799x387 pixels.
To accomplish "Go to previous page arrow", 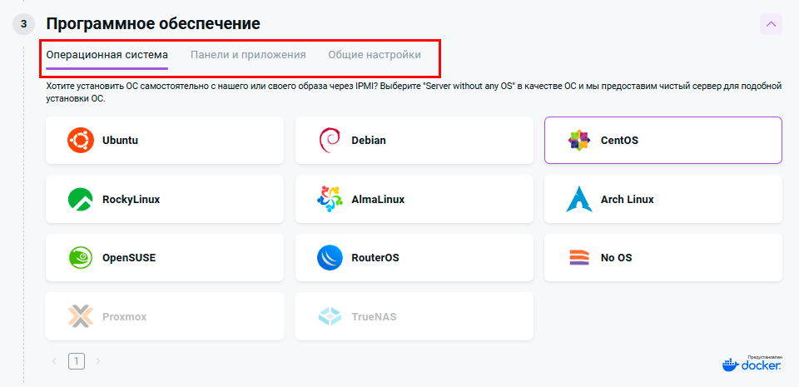I will click(x=55, y=361).
